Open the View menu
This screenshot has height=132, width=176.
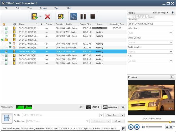(x=30, y=8)
